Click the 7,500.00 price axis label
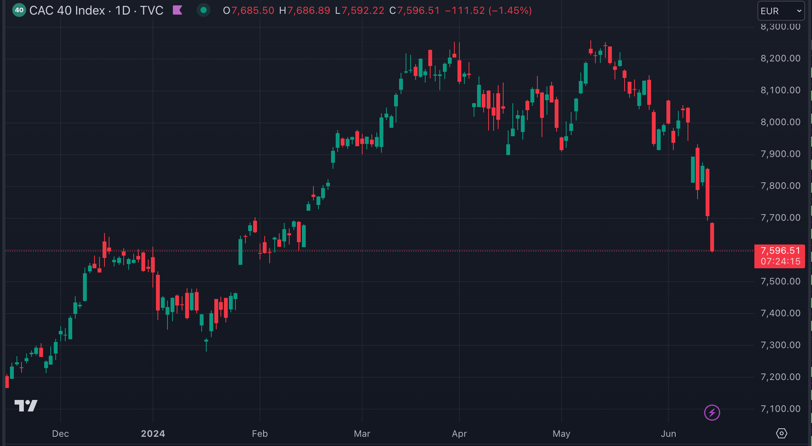Image resolution: width=812 pixels, height=446 pixels. click(x=780, y=281)
